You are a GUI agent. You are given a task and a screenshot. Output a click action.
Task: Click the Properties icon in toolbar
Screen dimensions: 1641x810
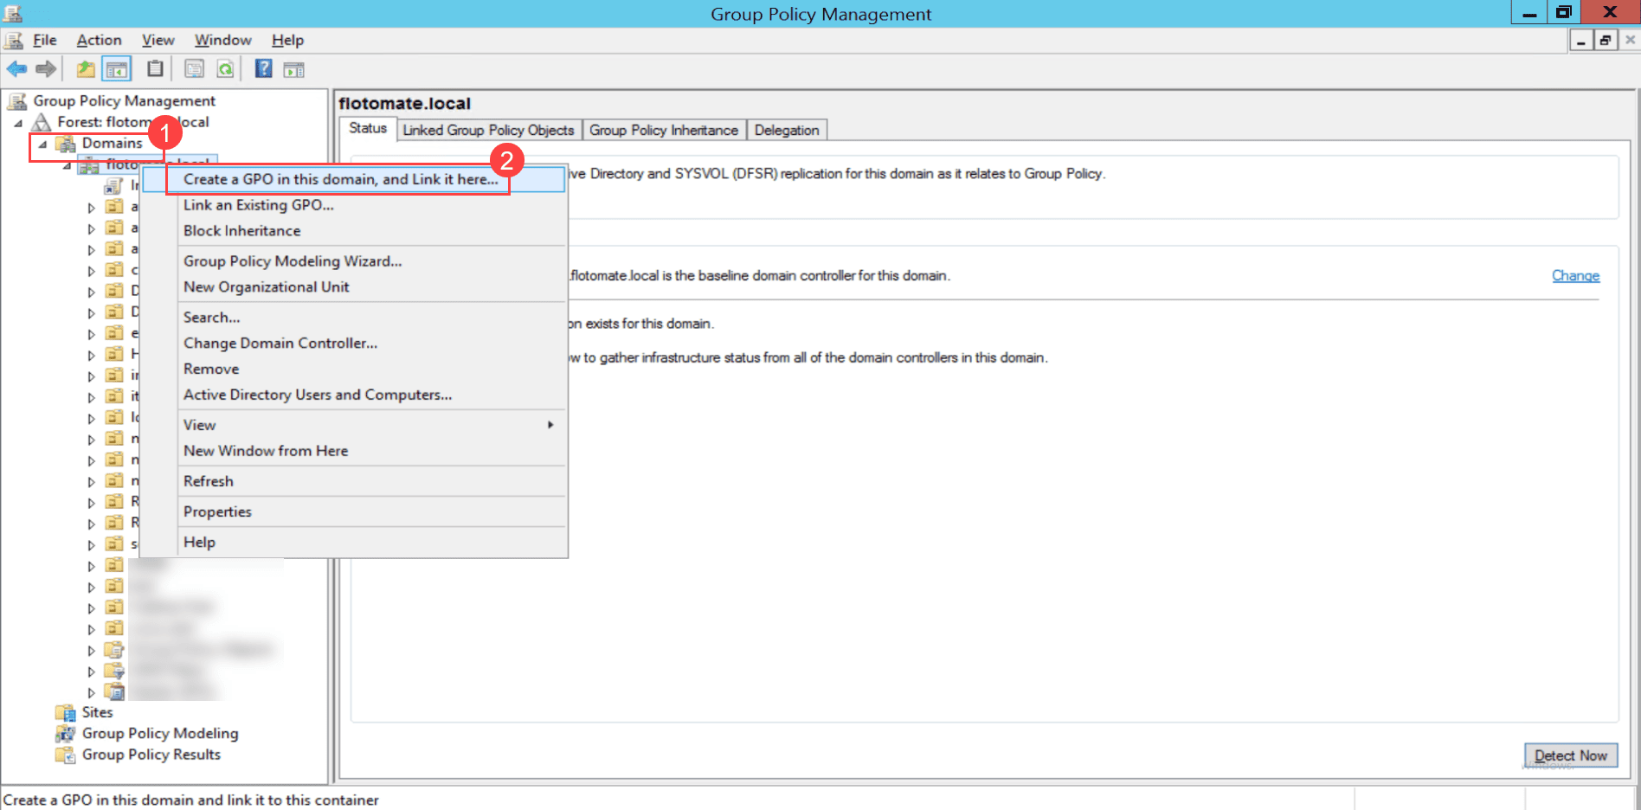click(x=195, y=69)
